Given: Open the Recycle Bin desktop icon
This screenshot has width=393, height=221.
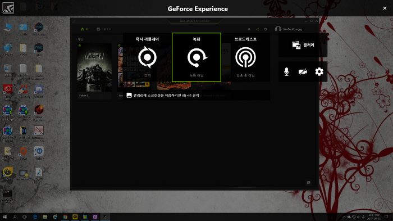Looking at the screenshot, I should [x=7, y=70].
